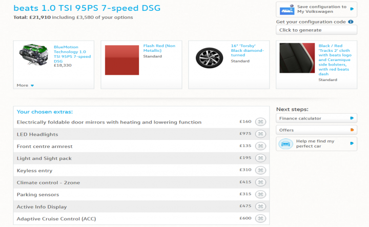Remove Keyless entry extra
369x227 pixels.
pyautogui.click(x=260, y=170)
